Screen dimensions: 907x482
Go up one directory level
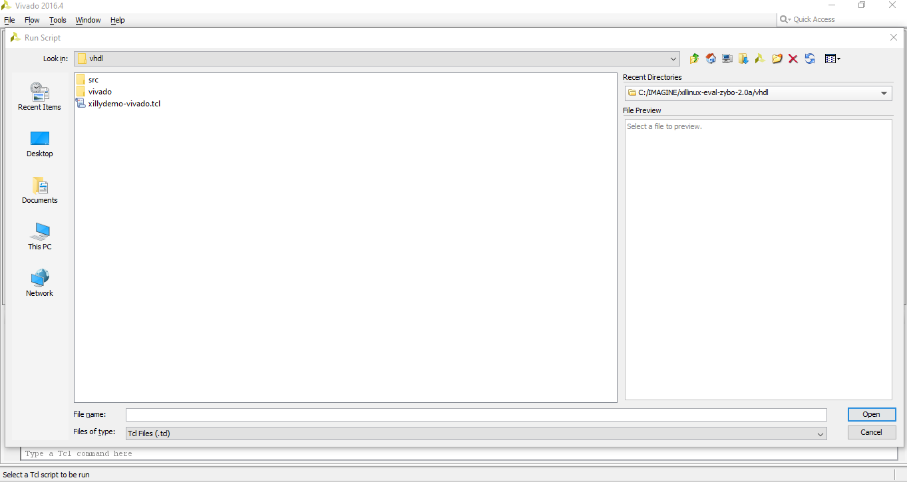click(694, 59)
